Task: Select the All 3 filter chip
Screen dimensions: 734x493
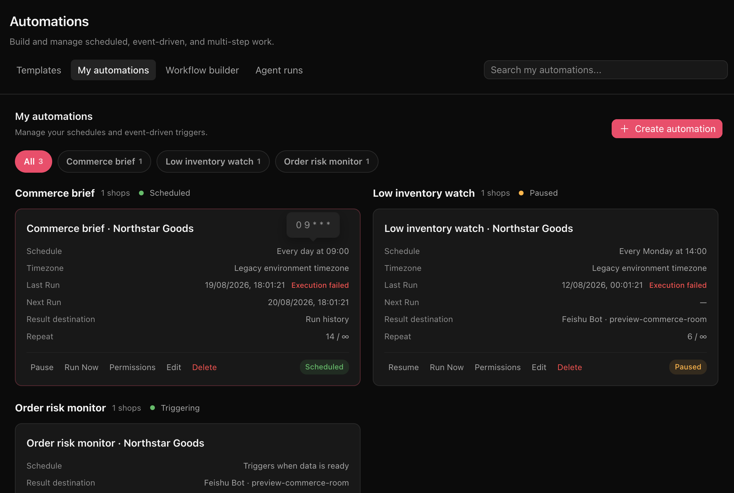Action: 34,162
